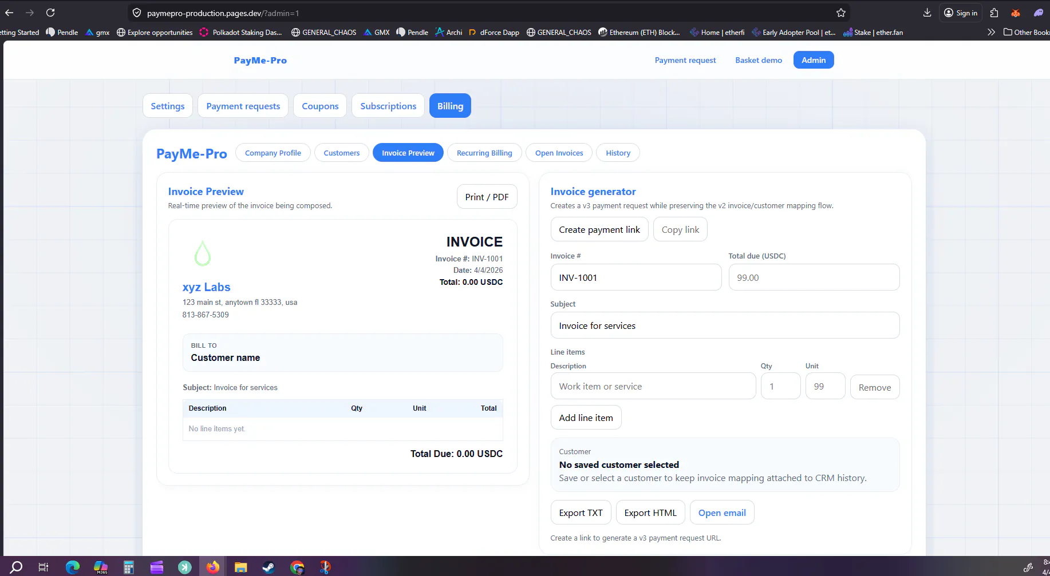Image resolution: width=1050 pixels, height=576 pixels.
Task: Open the purple Phantom extension icon
Action: (1038, 13)
